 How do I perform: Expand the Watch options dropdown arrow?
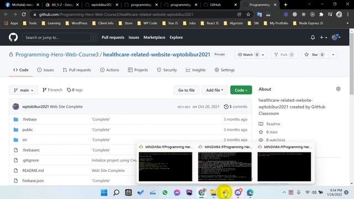[263, 55]
